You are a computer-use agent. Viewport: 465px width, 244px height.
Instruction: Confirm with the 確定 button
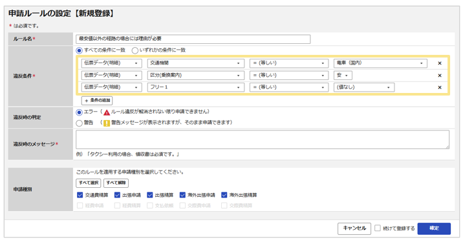click(434, 229)
